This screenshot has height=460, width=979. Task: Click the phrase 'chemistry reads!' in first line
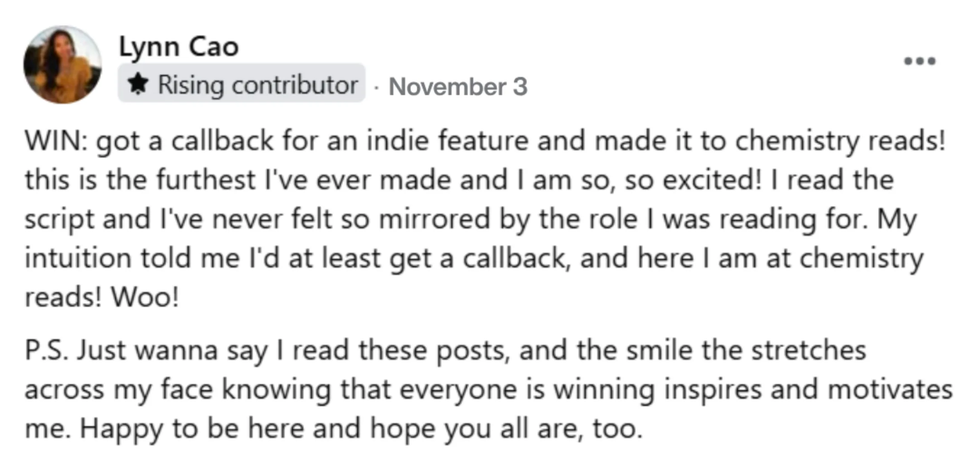840,142
